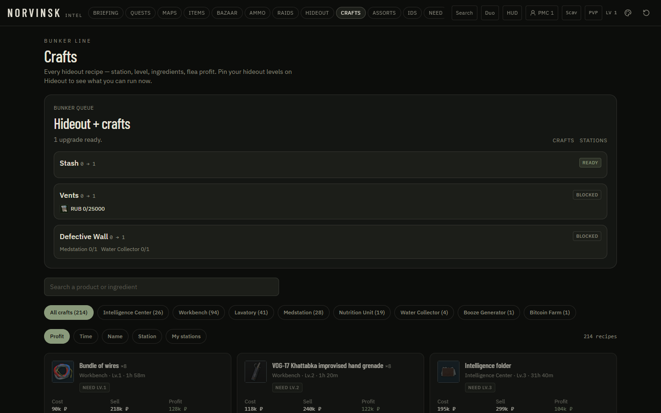The image size is (661, 413).
Task: Open the theme palette icon
Action: (628, 13)
